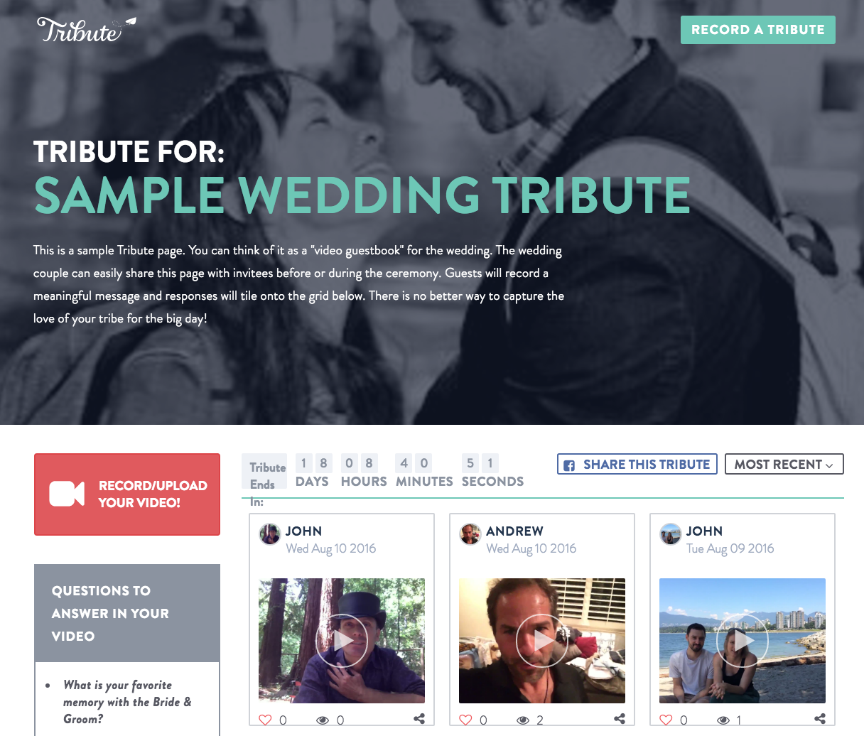Image resolution: width=864 pixels, height=736 pixels.
Task: Share John's Tue Aug 09 video
Action: pos(820,719)
